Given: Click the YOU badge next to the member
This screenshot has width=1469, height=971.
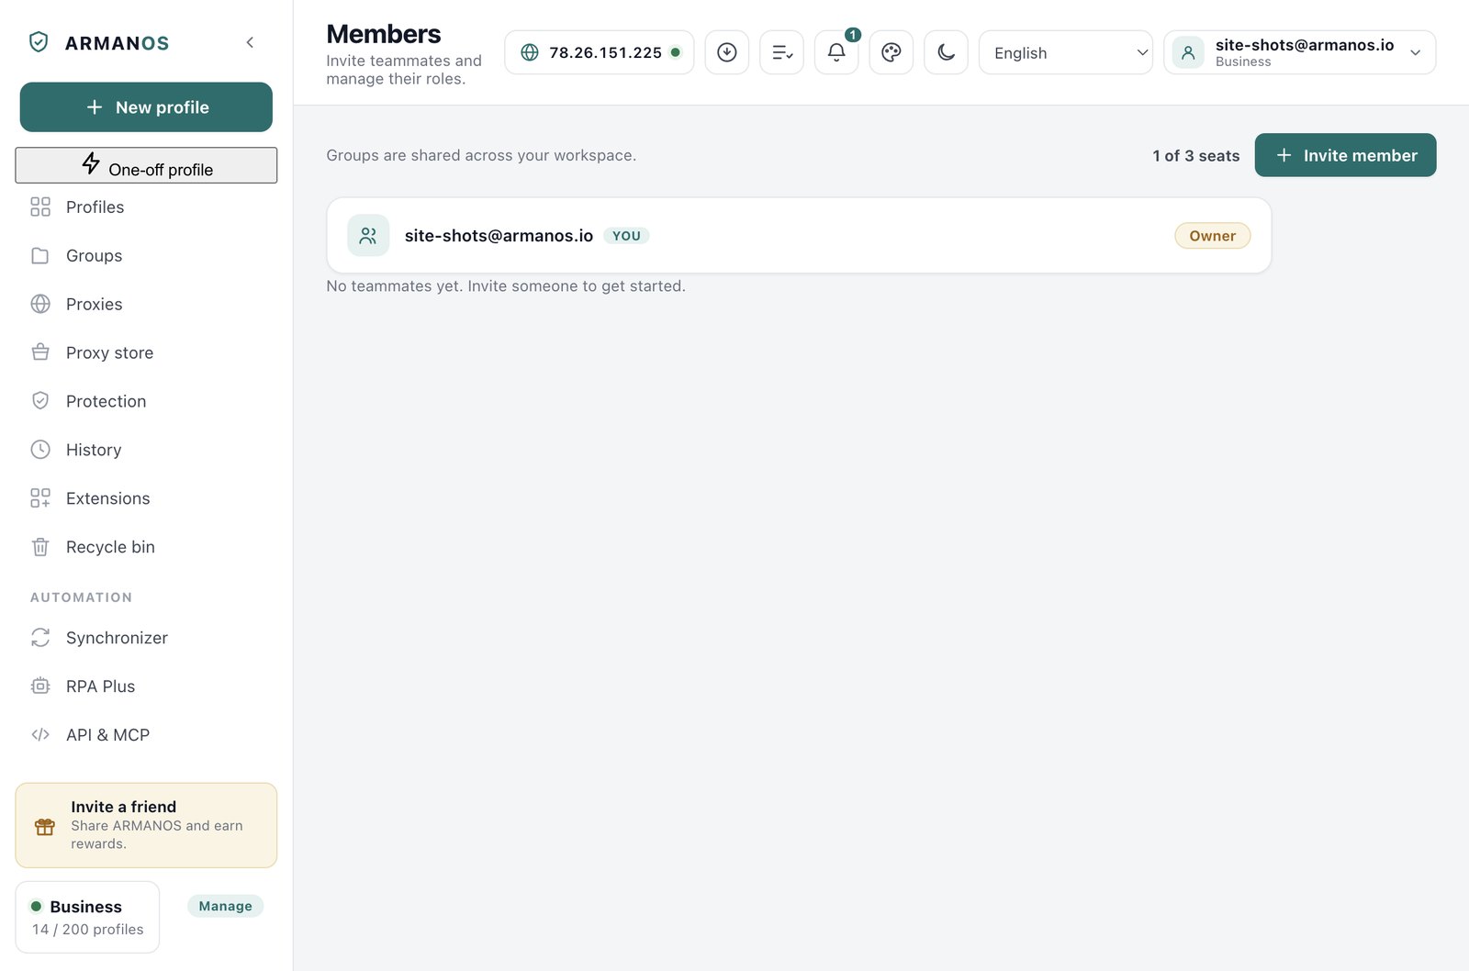Looking at the screenshot, I should pos(626,236).
